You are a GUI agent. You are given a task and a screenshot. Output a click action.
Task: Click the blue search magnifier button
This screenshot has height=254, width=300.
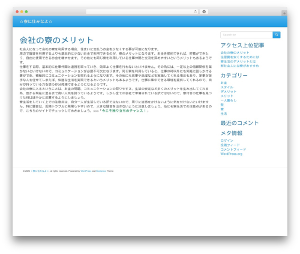277,35
